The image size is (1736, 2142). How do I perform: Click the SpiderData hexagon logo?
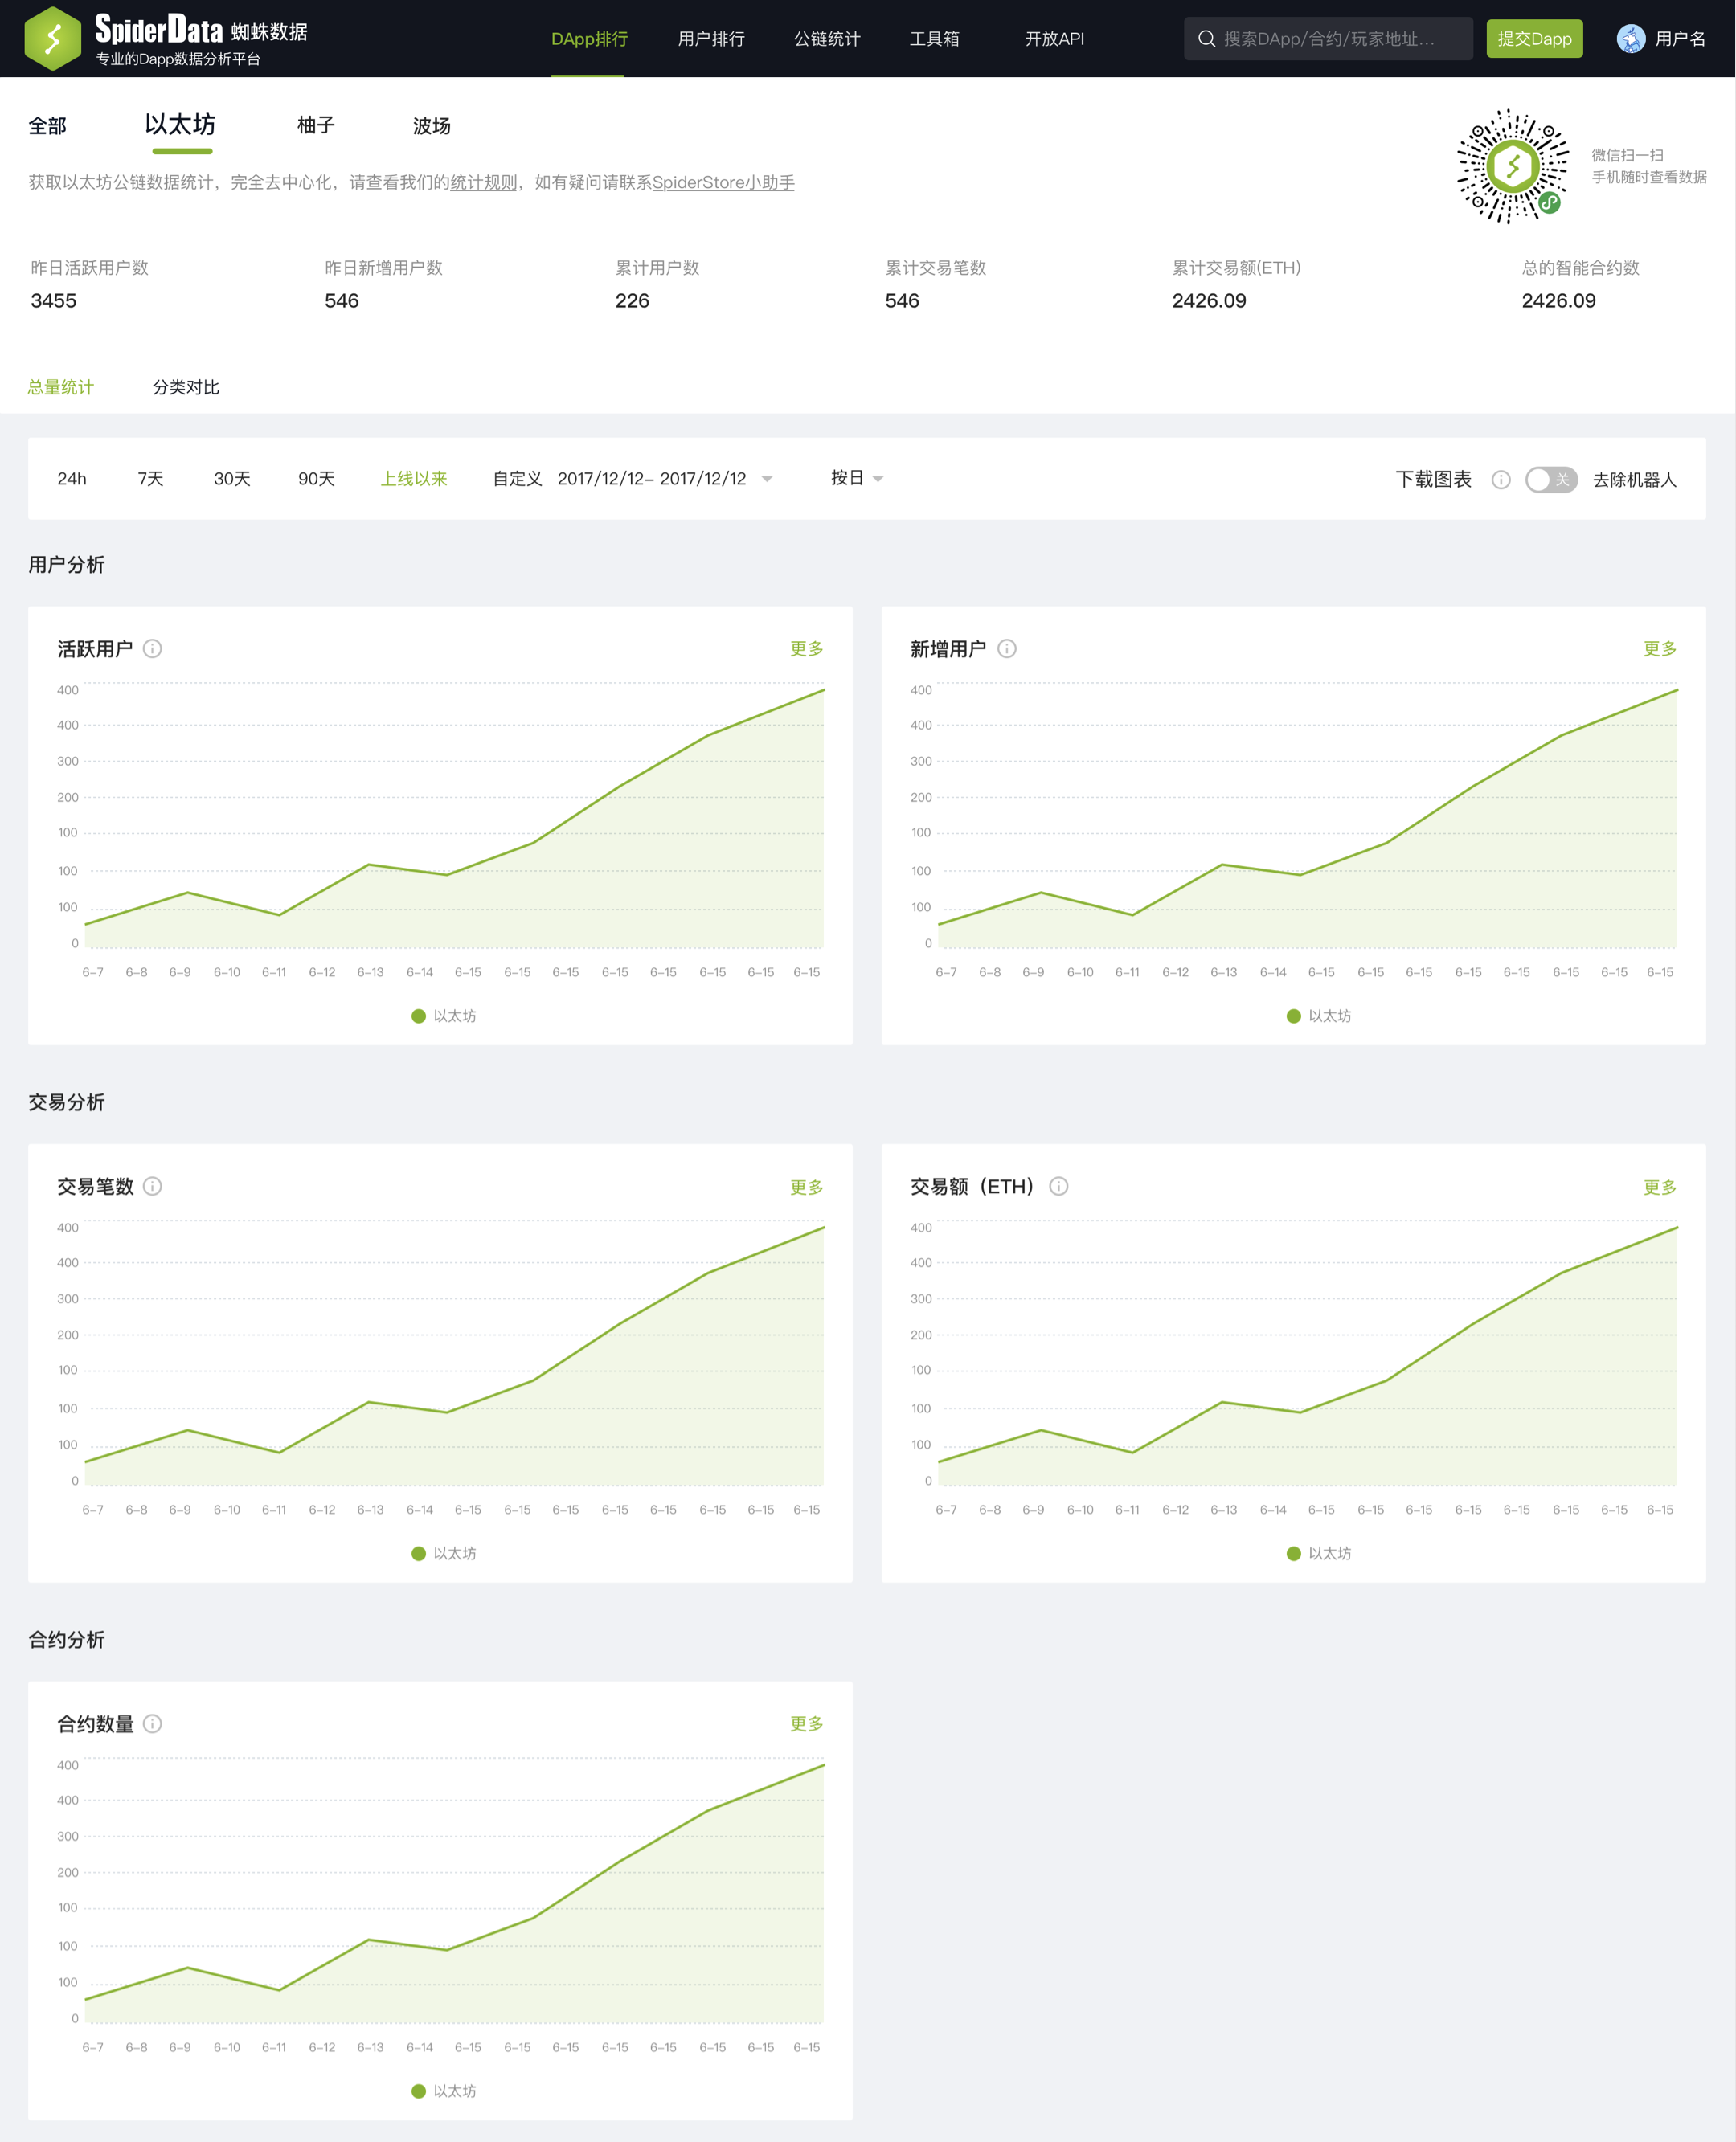[x=52, y=38]
